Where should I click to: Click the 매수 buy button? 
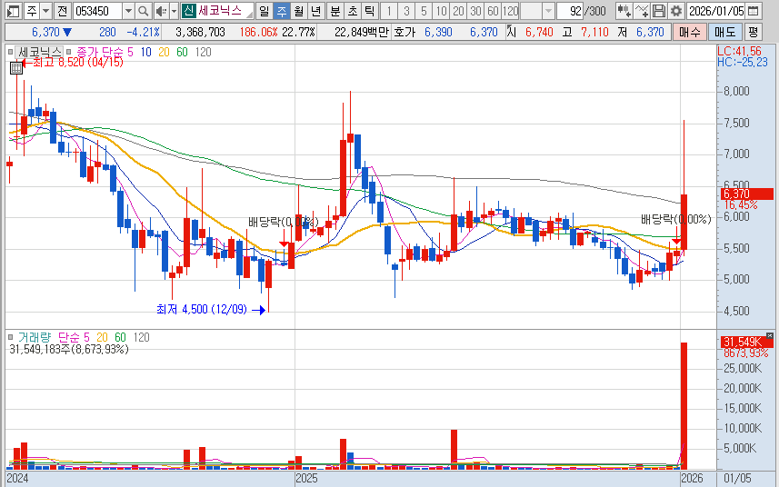(x=690, y=33)
